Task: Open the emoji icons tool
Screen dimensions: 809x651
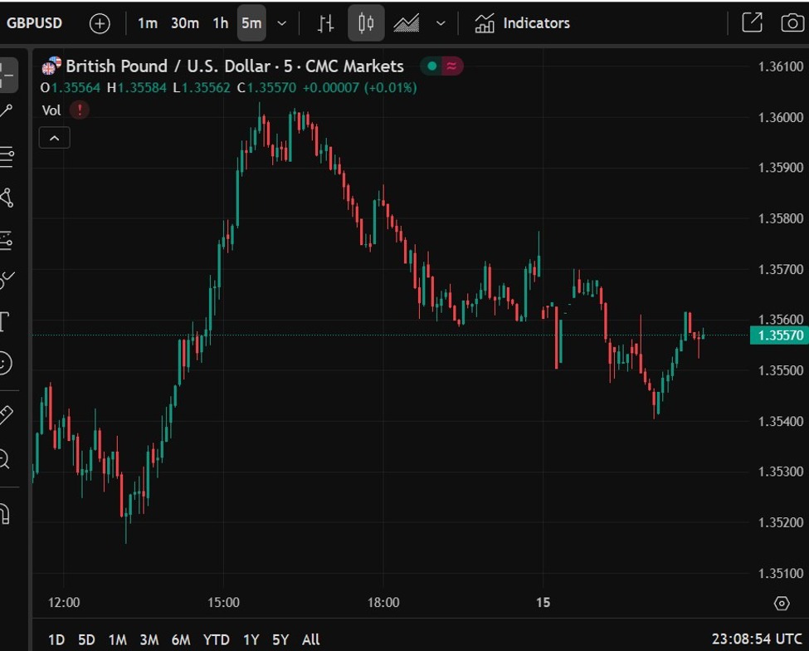Action: (x=6, y=363)
